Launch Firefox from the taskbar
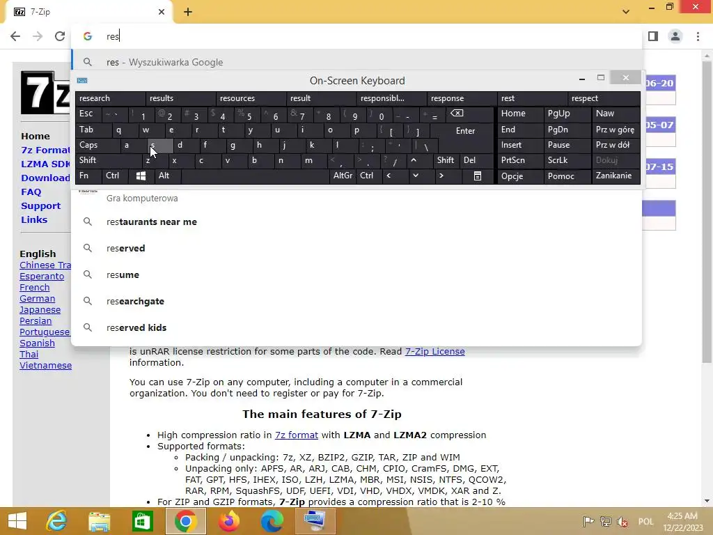The image size is (713, 535). point(228,521)
